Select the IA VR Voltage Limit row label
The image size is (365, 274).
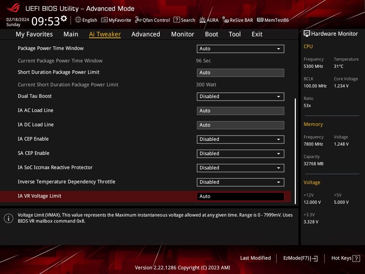(x=39, y=196)
